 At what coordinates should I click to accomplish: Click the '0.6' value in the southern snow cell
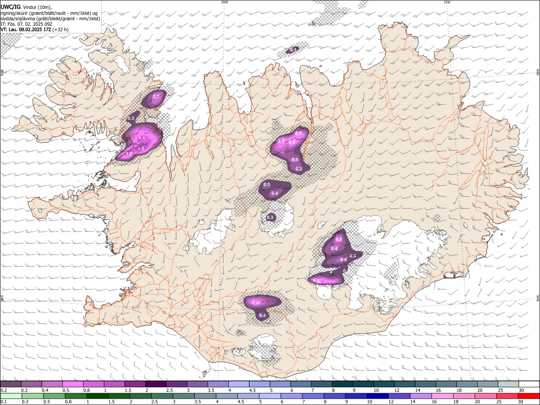pyautogui.click(x=255, y=303)
